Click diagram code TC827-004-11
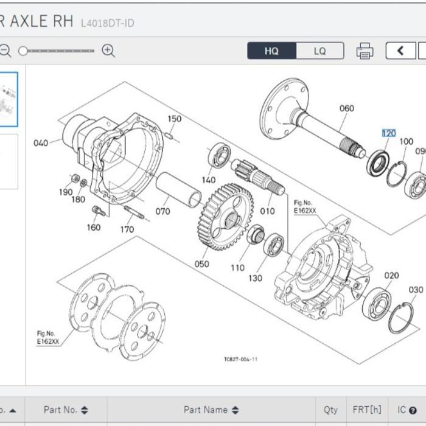Viewport: 426px width, 426px height. pyautogui.click(x=241, y=359)
